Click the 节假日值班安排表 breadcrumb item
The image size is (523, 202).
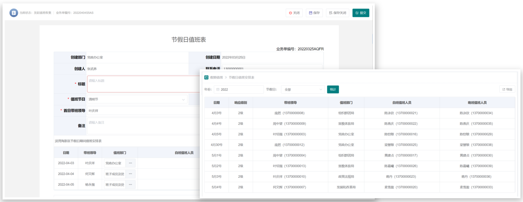(x=241, y=77)
